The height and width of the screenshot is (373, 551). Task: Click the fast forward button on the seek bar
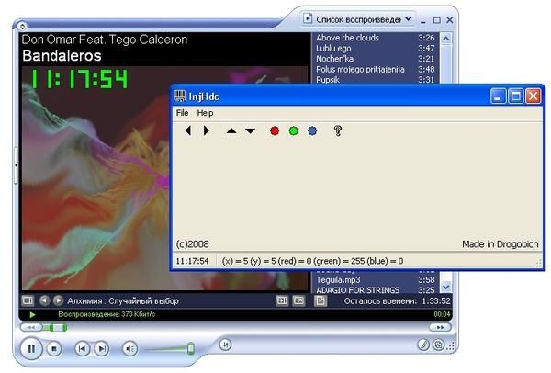[x=440, y=328]
